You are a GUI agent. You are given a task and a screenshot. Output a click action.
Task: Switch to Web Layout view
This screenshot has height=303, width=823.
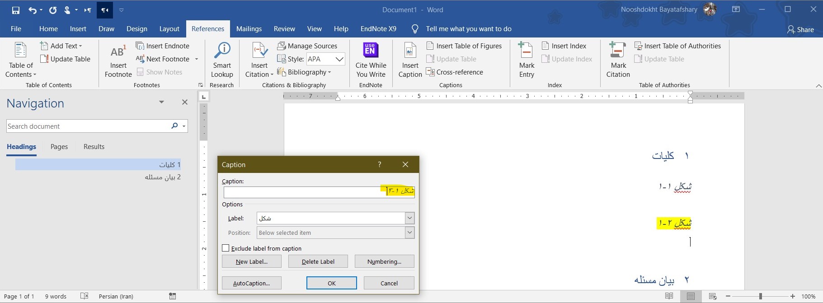click(x=713, y=296)
